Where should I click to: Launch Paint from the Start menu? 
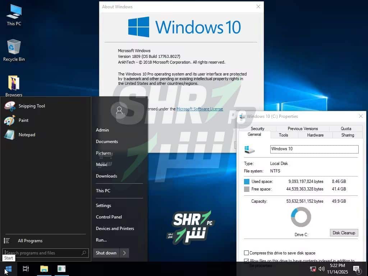[x=23, y=120]
